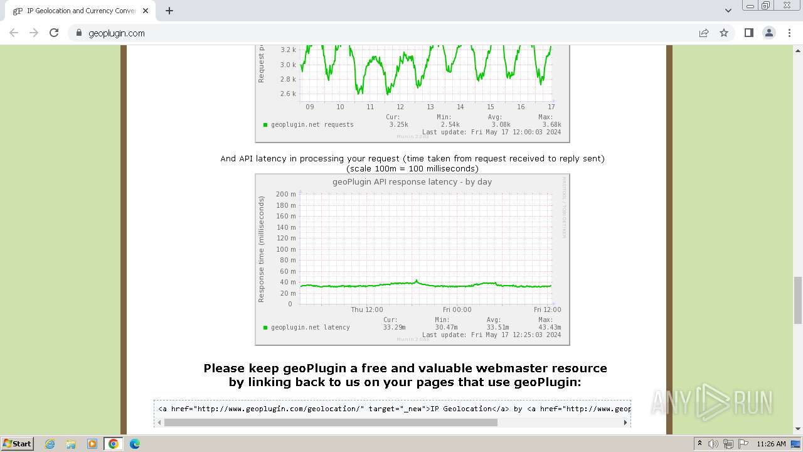Launch Internet Explorer from taskbar

point(50,444)
